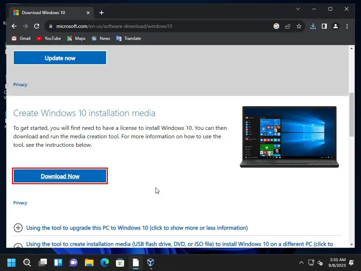
Task: Open the notification center icon
Action: point(351,263)
